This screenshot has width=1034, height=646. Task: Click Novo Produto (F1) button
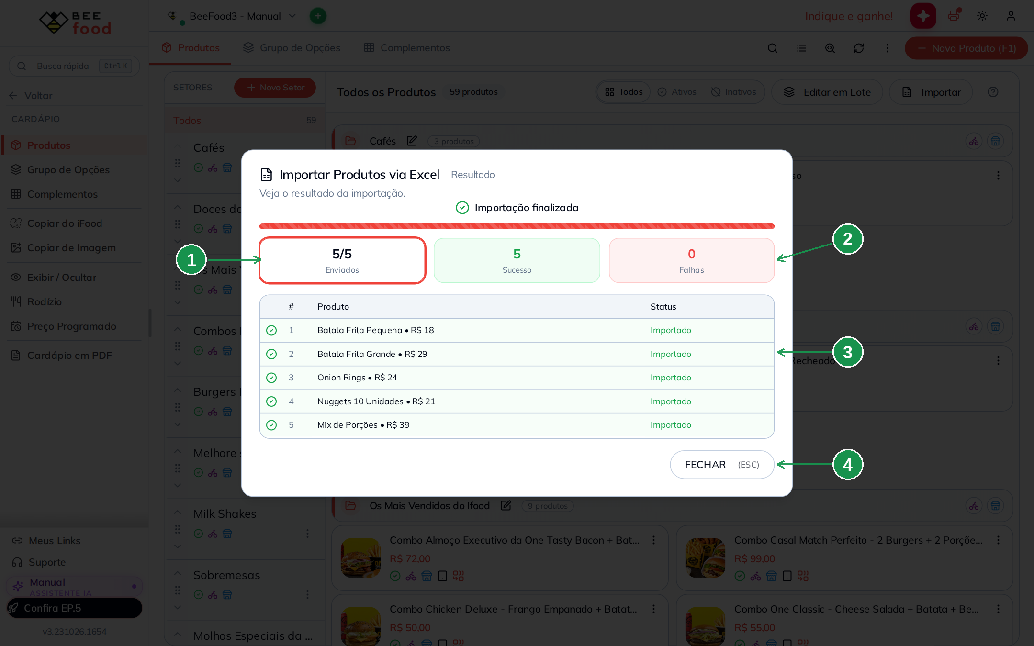click(966, 48)
